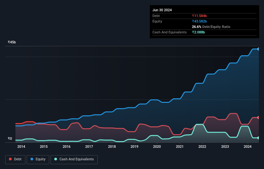Click the ₹11.584b debt value
The height and width of the screenshot is (169, 264).
(199, 16)
